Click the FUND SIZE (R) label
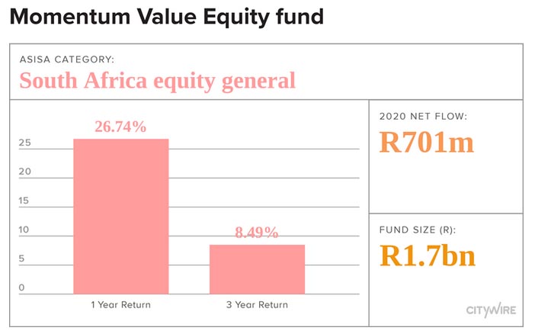This screenshot has height=334, width=535. (x=423, y=229)
